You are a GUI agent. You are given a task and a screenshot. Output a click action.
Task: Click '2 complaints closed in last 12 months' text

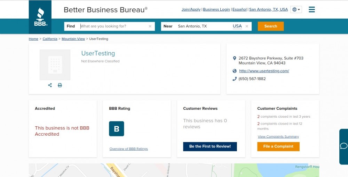280,126
